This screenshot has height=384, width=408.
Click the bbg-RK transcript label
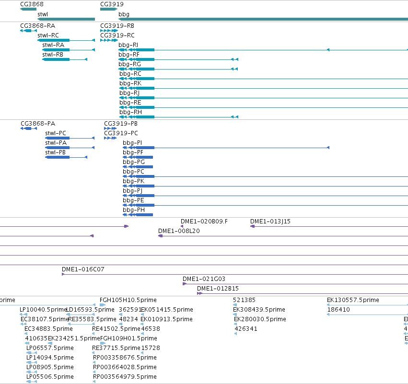point(130,83)
